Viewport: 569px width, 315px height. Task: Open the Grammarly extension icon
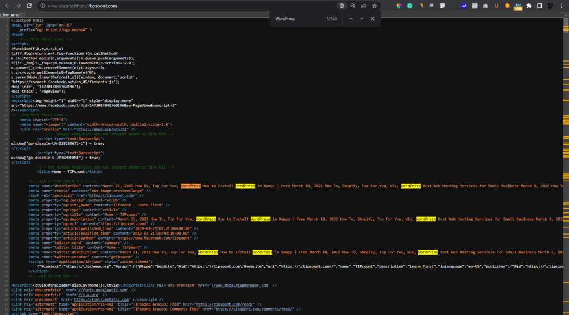coord(410,6)
